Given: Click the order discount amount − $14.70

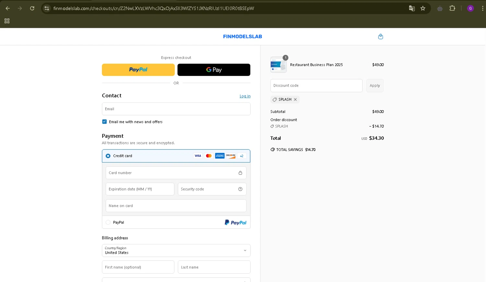Looking at the screenshot, I should click(376, 126).
